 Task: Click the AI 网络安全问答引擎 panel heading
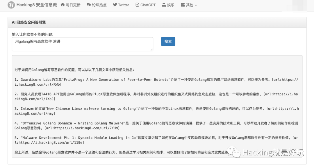pyautogui.click(x=29, y=22)
